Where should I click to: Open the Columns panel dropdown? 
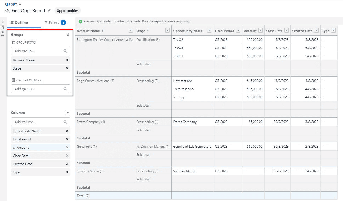click(68, 112)
